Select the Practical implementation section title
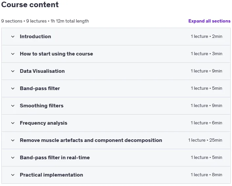 pyautogui.click(x=51, y=175)
